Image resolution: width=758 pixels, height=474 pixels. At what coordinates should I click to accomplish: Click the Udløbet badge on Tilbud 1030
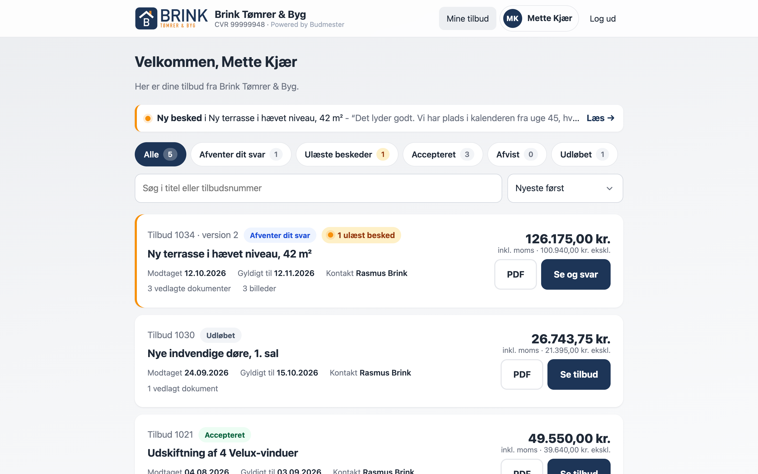click(220, 335)
